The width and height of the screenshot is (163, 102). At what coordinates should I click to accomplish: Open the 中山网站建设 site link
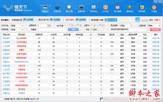21,42
